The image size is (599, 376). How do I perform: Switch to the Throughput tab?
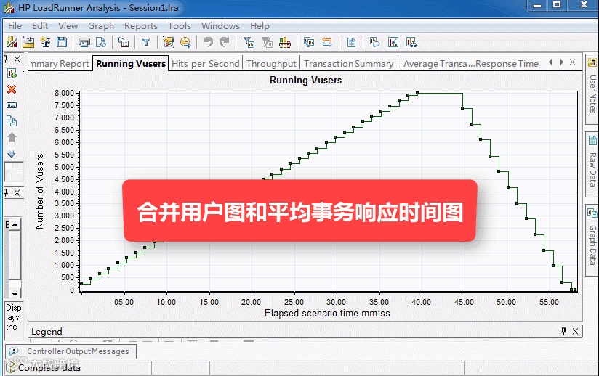[x=271, y=64]
